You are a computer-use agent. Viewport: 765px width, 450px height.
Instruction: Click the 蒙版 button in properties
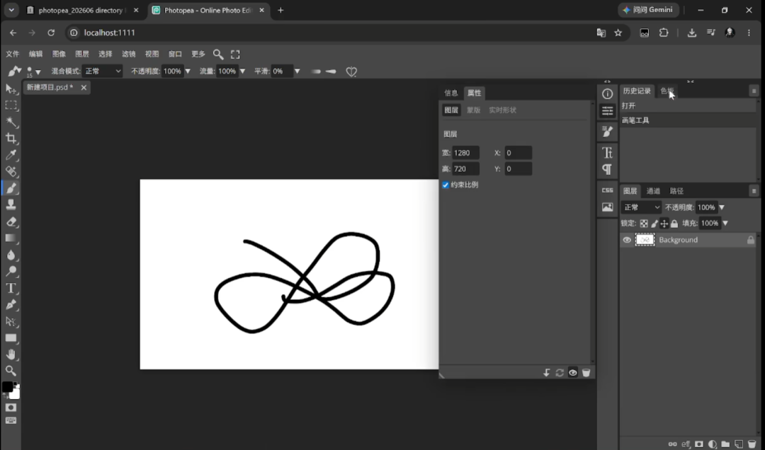pyautogui.click(x=473, y=110)
